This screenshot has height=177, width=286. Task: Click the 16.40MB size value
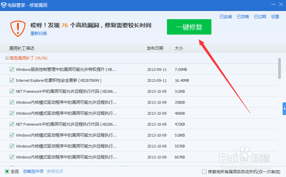[x=182, y=80]
